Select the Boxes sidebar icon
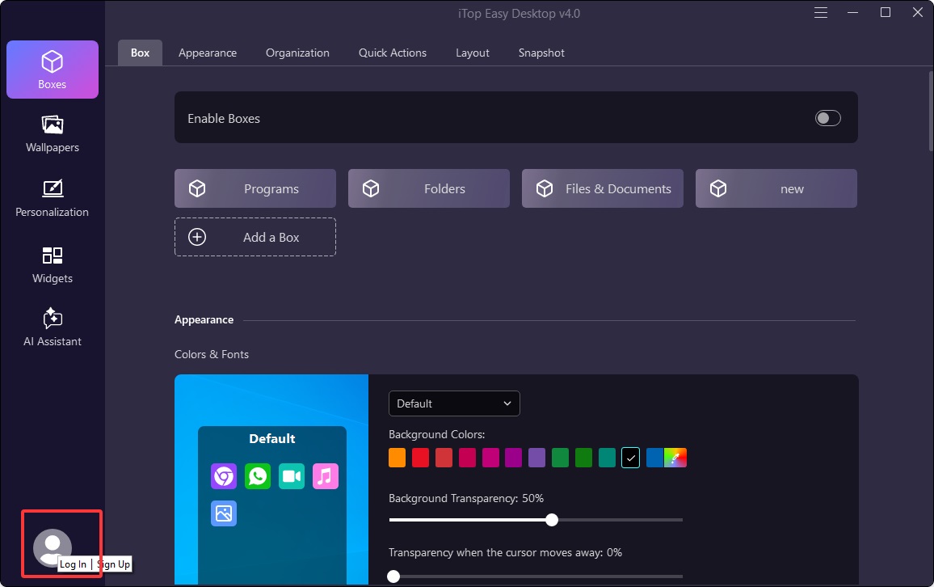The image size is (934, 587). coord(53,70)
